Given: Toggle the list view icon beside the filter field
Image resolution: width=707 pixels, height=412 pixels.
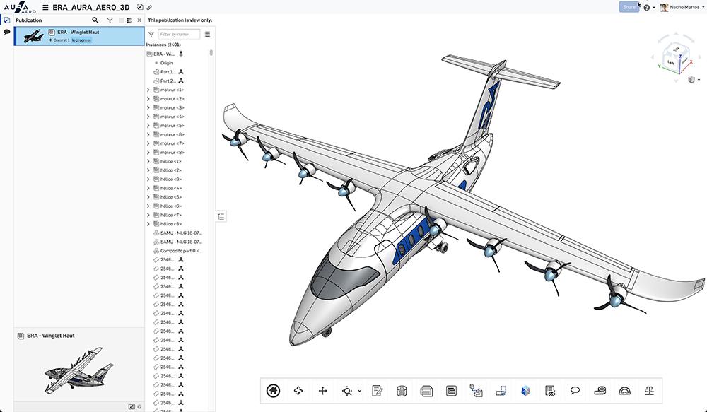Looking at the screenshot, I should coord(208,33).
